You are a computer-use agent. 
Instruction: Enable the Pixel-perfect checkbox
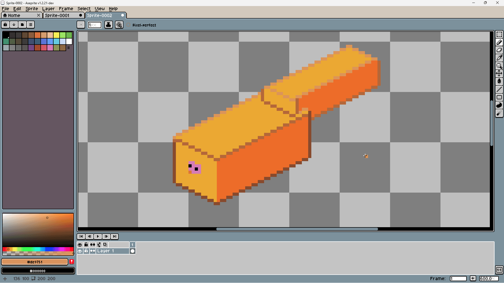point(128,25)
